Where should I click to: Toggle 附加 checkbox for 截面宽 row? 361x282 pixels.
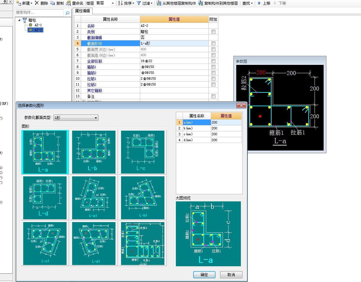(213, 49)
